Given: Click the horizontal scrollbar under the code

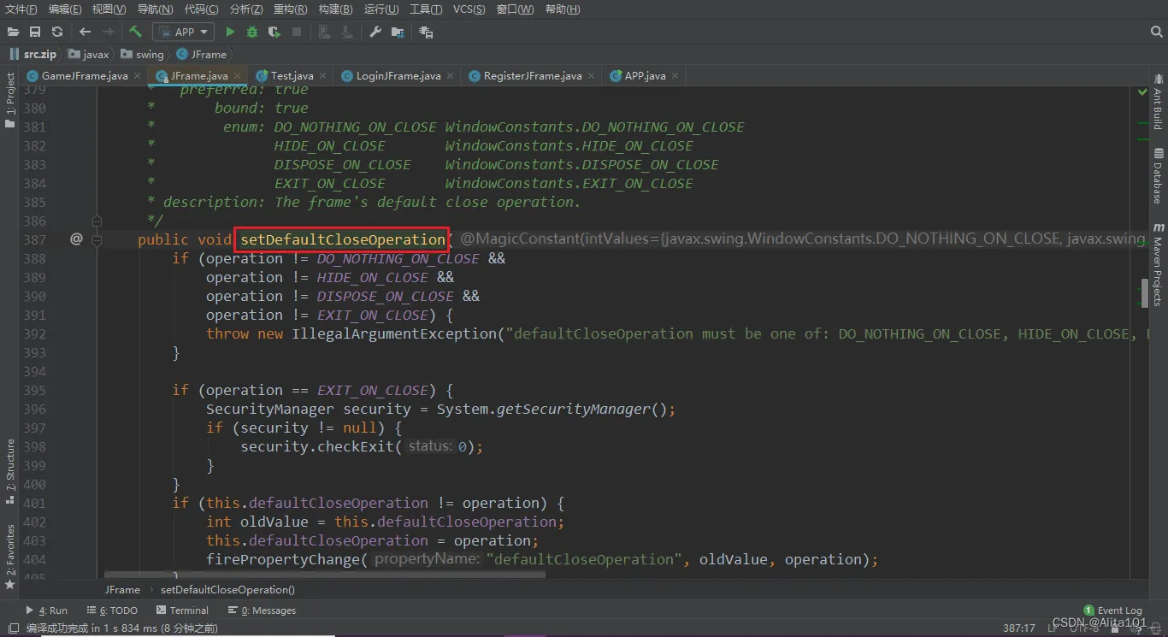Looking at the screenshot, I should coord(325,575).
